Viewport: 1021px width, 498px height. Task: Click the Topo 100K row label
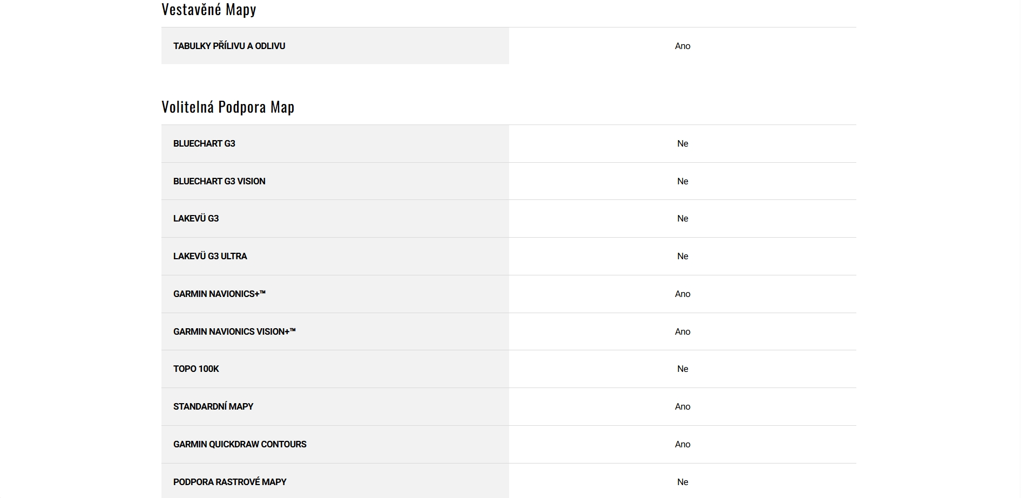196,369
